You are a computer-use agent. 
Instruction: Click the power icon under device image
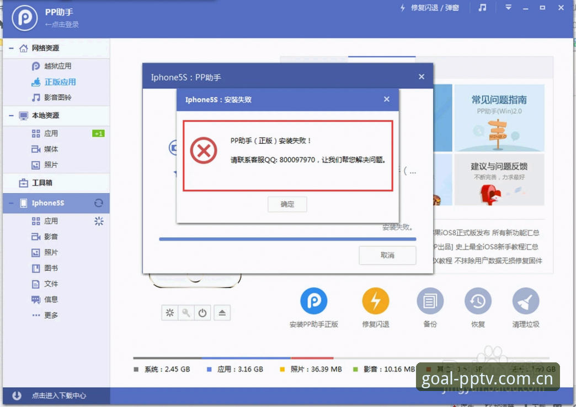coord(202,313)
